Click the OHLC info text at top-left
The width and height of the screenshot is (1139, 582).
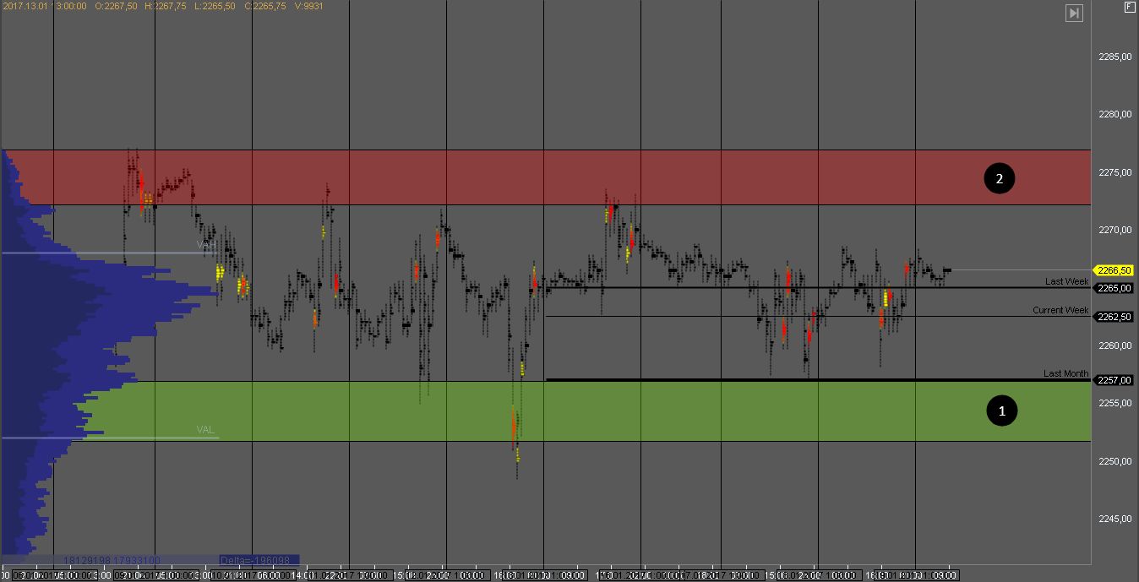[x=163, y=6]
